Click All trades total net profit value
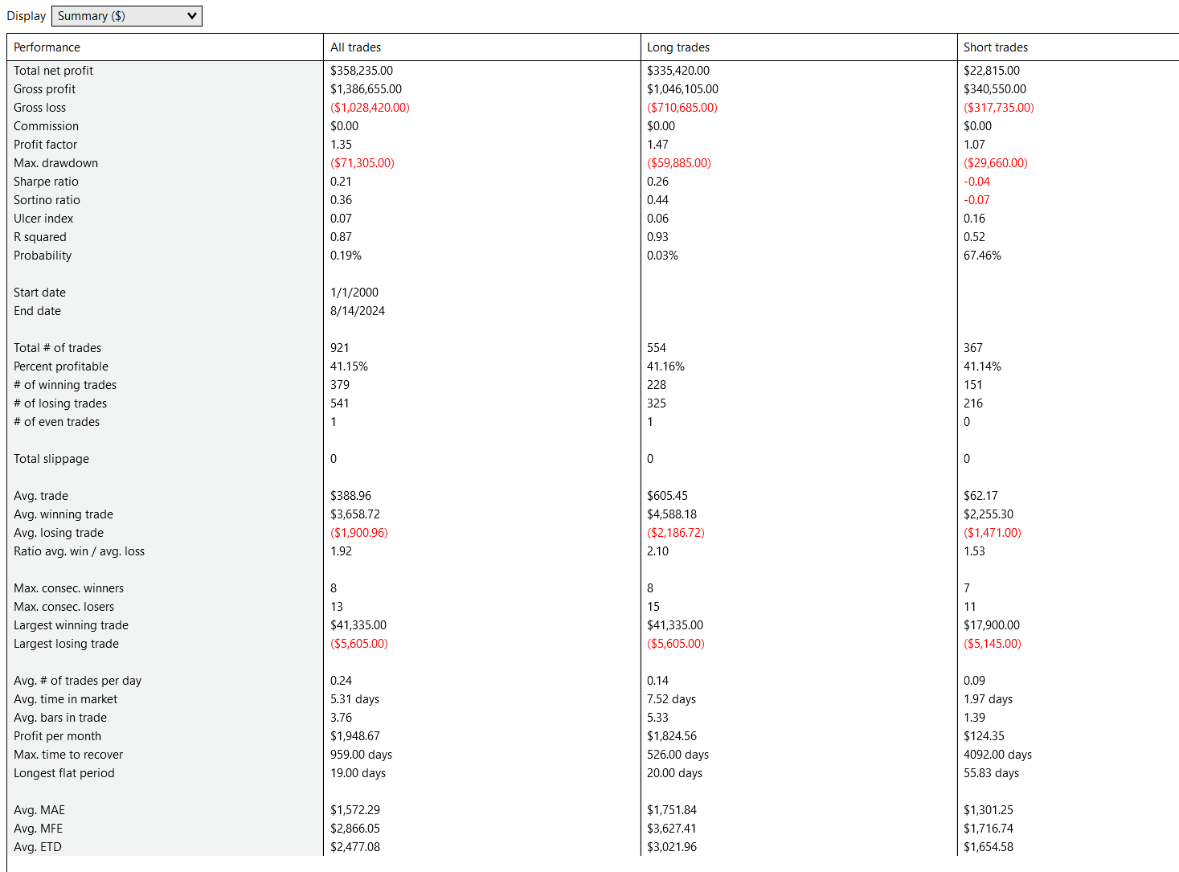This screenshot has height=872, width=1179. point(361,71)
